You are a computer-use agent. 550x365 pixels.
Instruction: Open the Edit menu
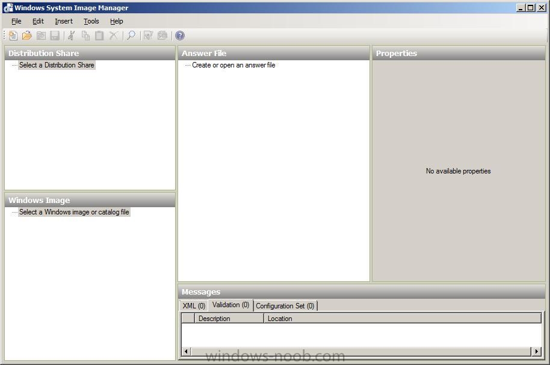[38, 22]
